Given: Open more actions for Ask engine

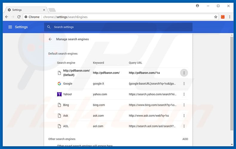Looking at the screenshot, I should pyautogui.click(x=184, y=116).
